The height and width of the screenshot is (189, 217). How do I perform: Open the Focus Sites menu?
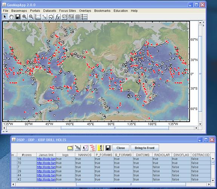click(x=67, y=11)
